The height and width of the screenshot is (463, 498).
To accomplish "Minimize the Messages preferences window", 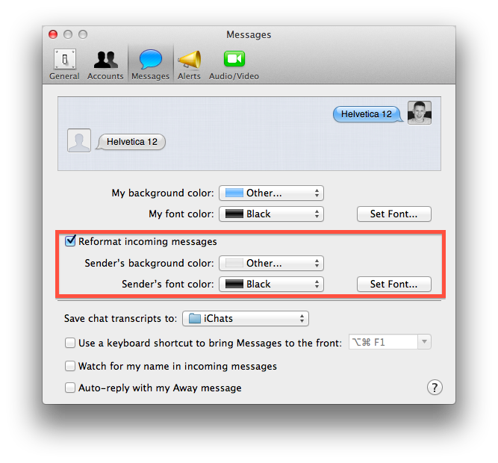I will [68, 34].
